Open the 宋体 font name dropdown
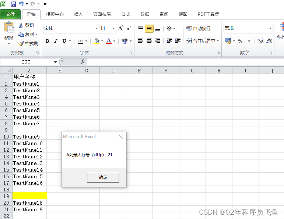Image resolution: width=284 pixels, height=219 pixels. tap(96, 29)
